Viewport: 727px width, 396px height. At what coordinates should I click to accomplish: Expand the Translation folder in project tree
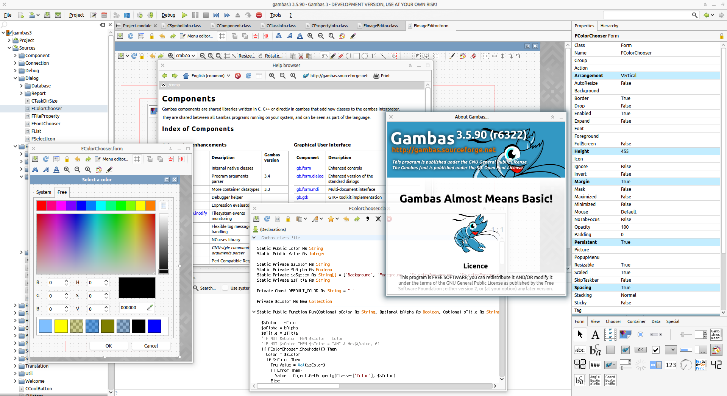tap(15, 366)
